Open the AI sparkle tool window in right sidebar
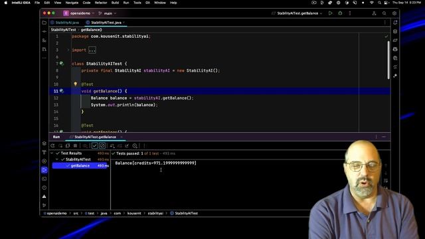Image resolution: width=425 pixels, height=239 pixels. point(395,76)
